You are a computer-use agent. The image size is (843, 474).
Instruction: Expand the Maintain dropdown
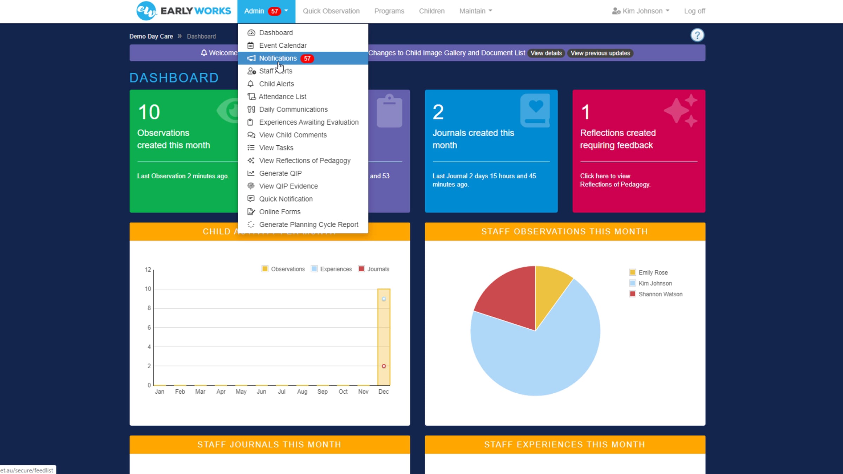click(476, 11)
